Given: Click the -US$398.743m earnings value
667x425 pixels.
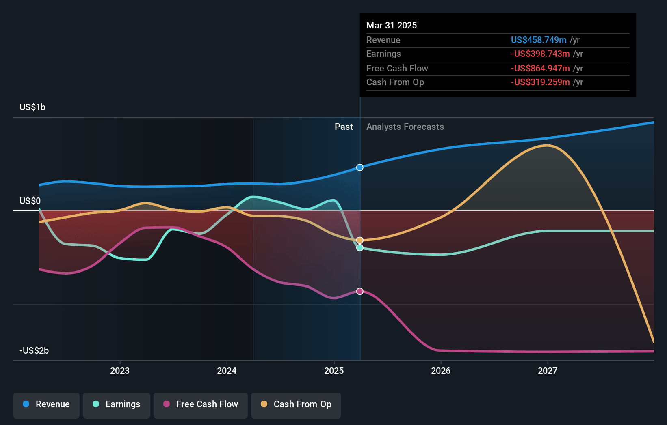Looking at the screenshot, I should pyautogui.click(x=540, y=54).
